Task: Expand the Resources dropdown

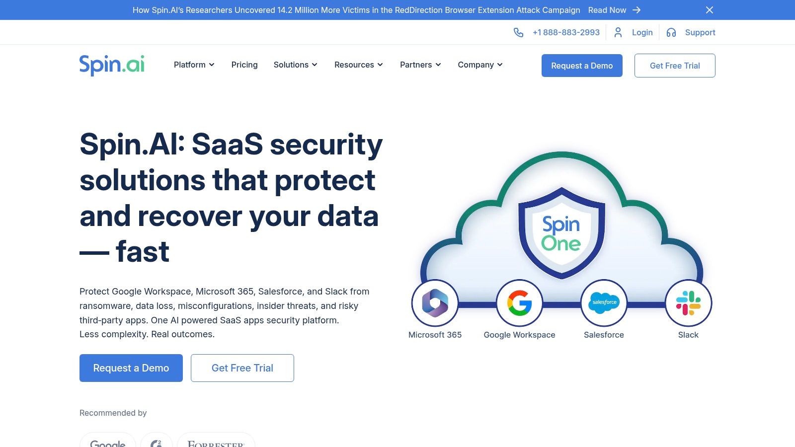Action: (x=358, y=65)
